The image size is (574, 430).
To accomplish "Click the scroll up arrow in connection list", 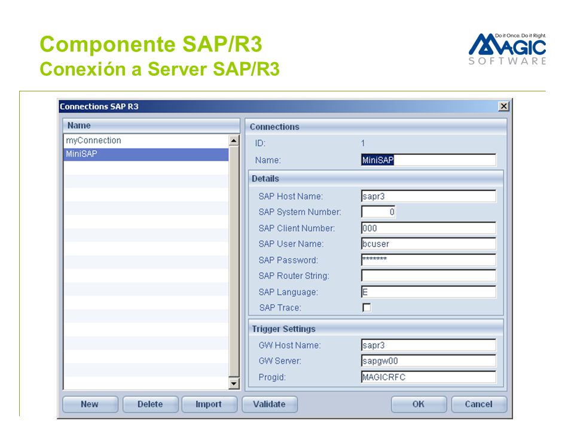I will [234, 140].
